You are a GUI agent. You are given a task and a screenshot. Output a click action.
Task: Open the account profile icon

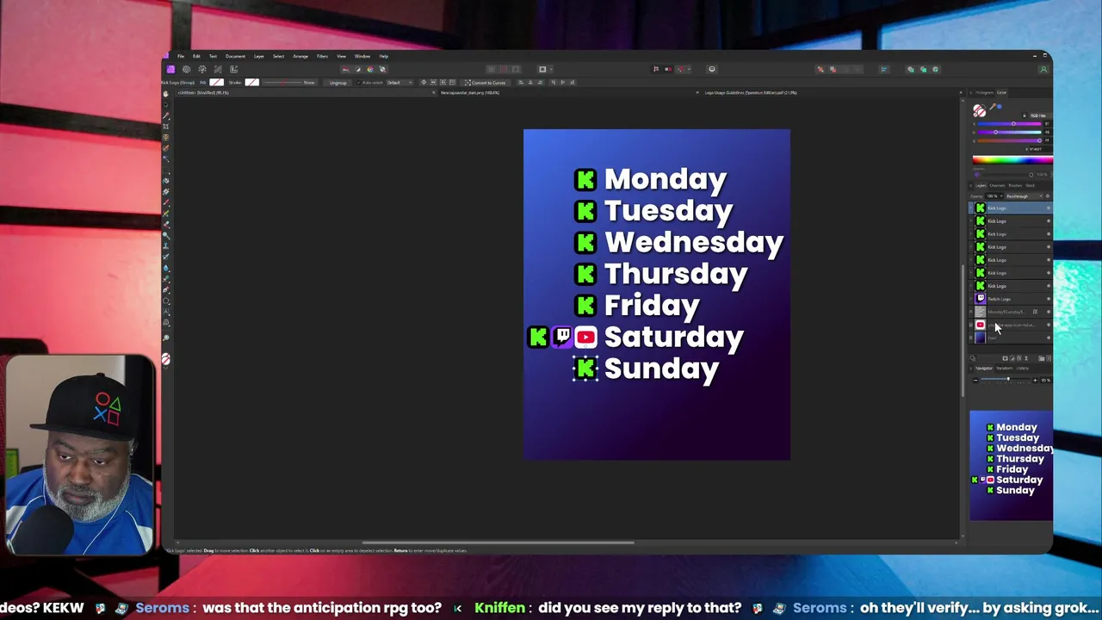point(1043,69)
